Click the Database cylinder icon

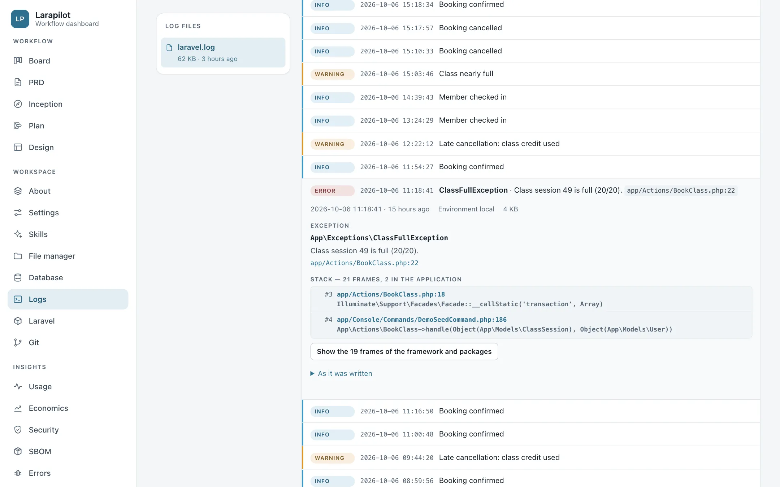pos(18,277)
